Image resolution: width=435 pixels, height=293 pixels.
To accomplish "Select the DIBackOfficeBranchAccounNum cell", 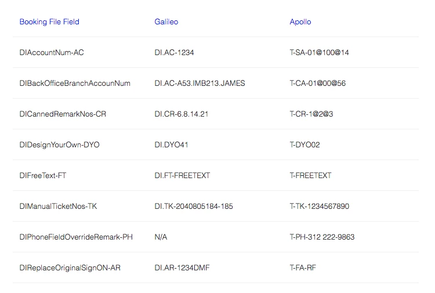I will (75, 83).
